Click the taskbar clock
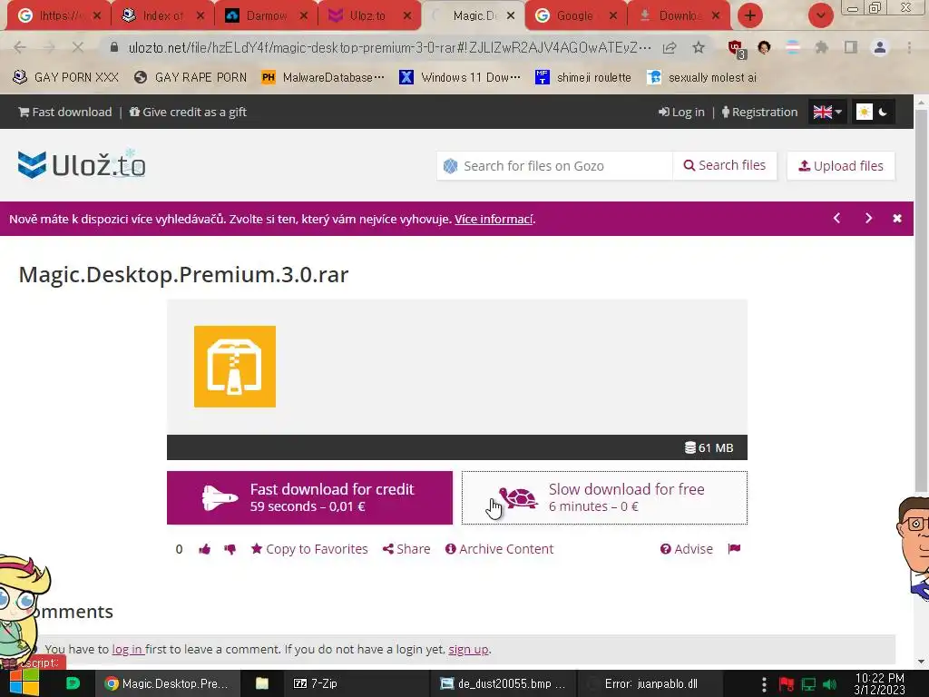 coord(880,683)
